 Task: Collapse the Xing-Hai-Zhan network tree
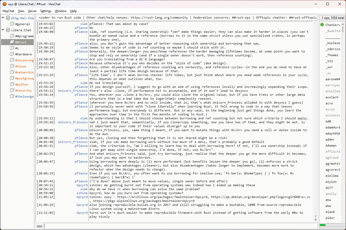[3, 18]
